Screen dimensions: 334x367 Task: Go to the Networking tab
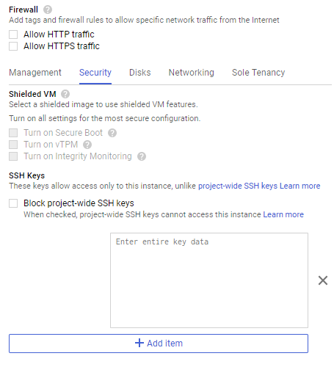191,73
